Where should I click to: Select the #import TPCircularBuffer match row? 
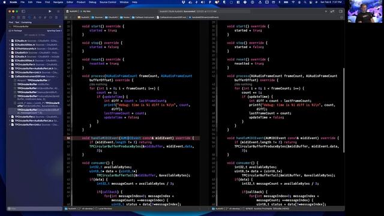35,80
